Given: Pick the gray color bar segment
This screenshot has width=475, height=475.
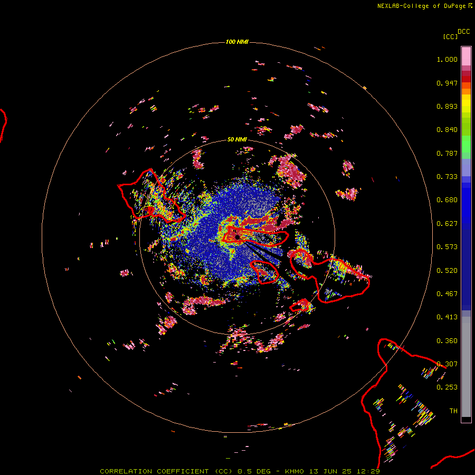Looking at the screenshot, I should coord(466,367).
